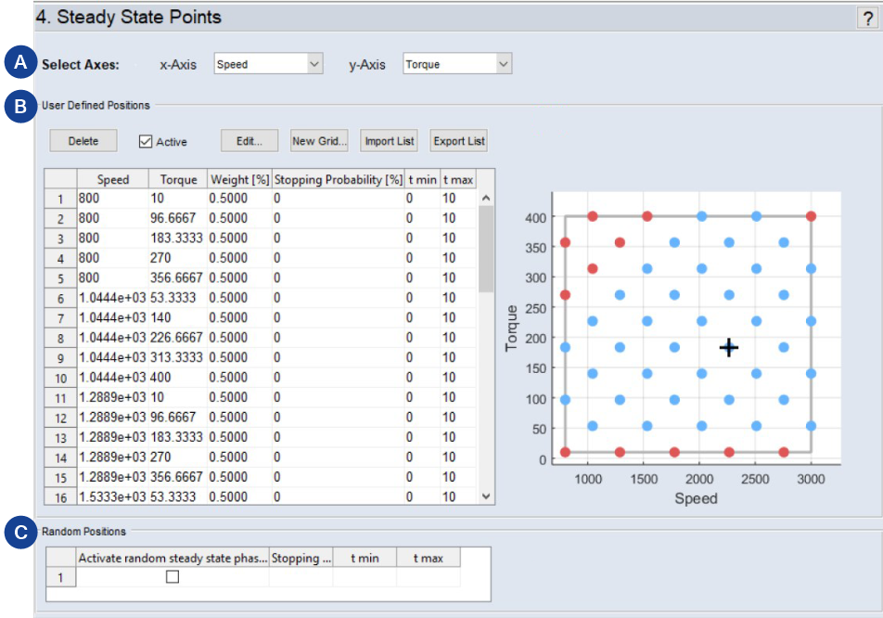Click the blue C callout marker
Screen dimensions: 883x618
point(19,534)
